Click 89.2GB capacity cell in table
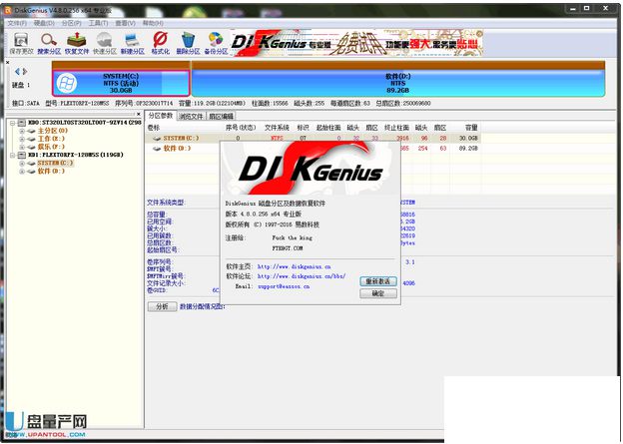 pyautogui.click(x=468, y=149)
